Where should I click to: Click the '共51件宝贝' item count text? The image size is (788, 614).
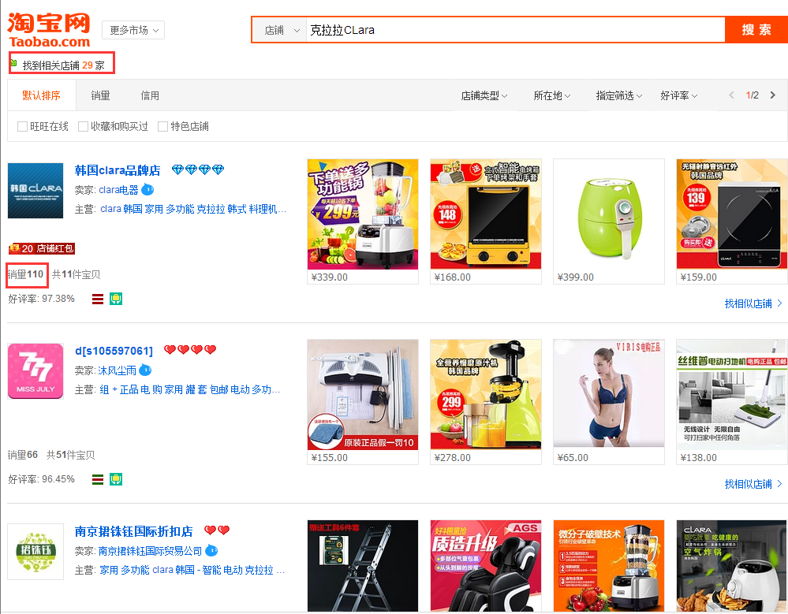coord(70,455)
